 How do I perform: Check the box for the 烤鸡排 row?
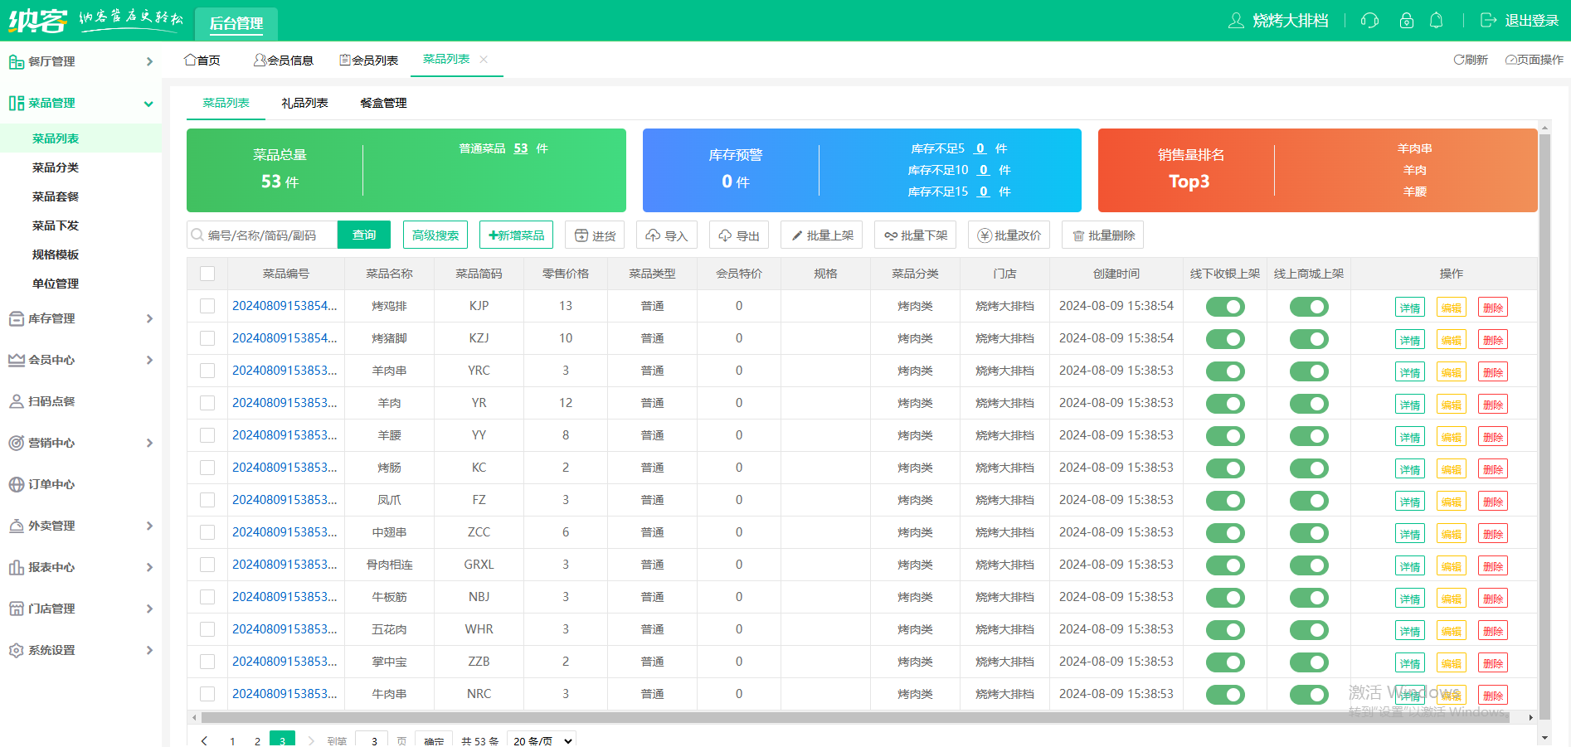pyautogui.click(x=207, y=306)
